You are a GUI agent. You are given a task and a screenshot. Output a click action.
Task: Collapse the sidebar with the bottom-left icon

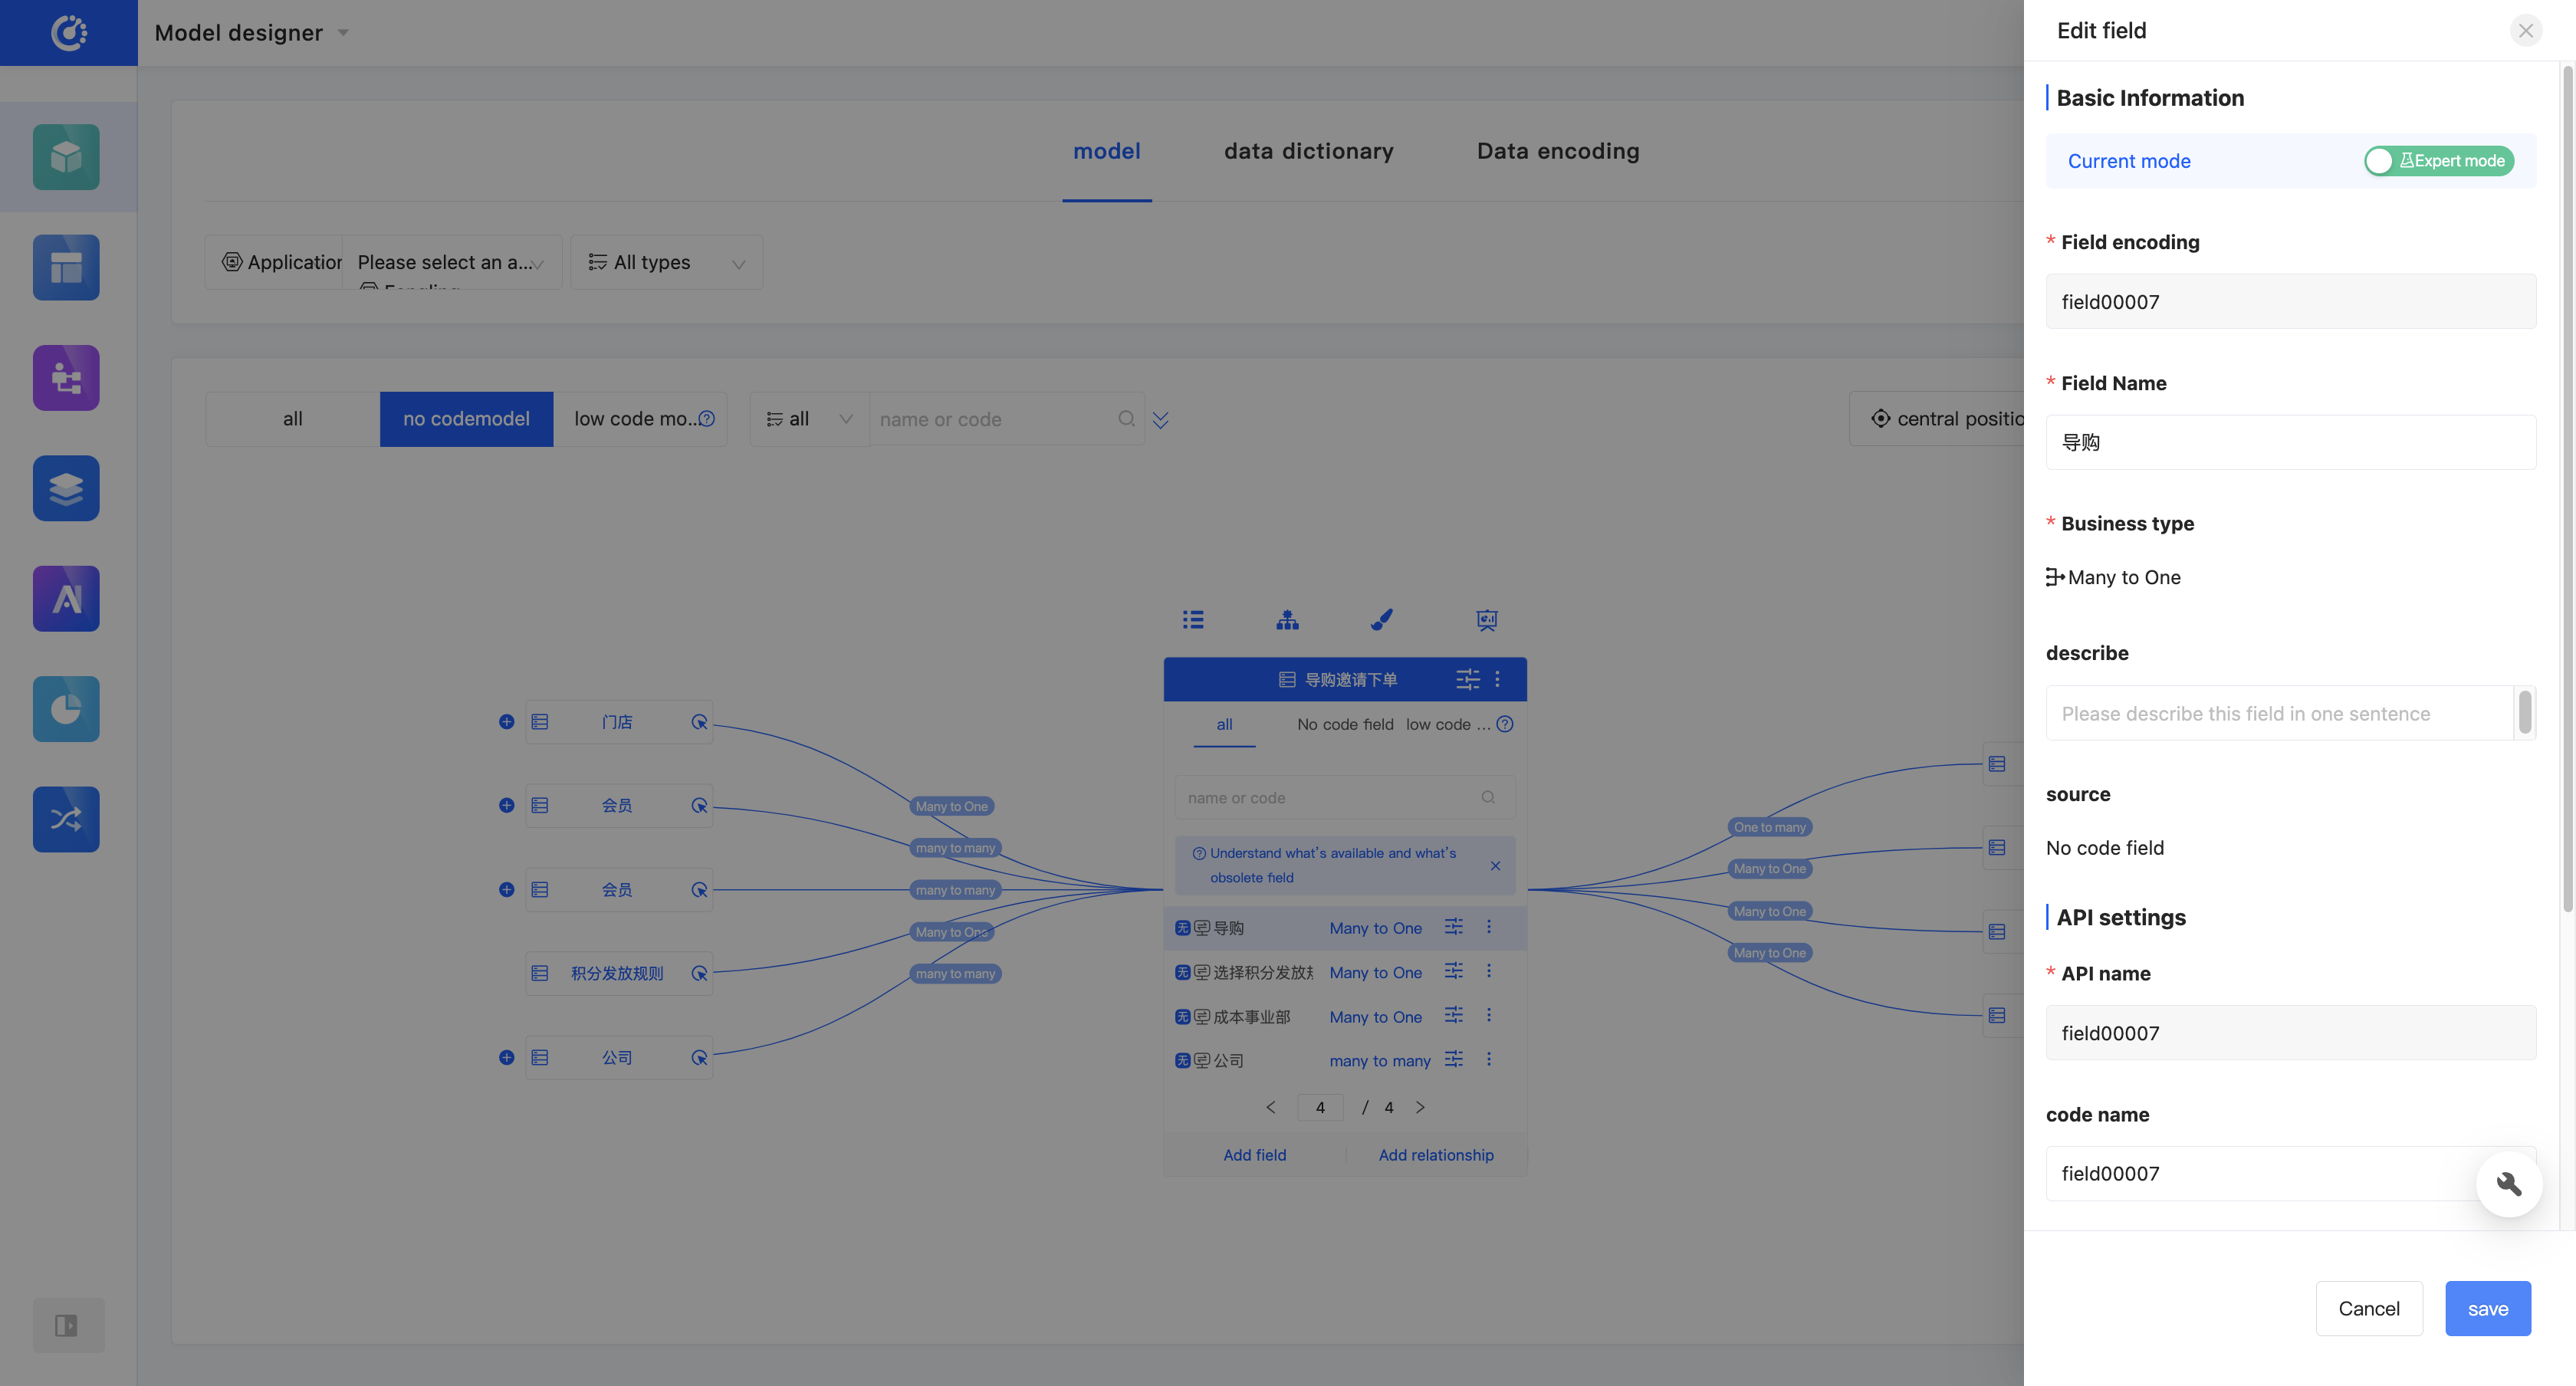67,1325
